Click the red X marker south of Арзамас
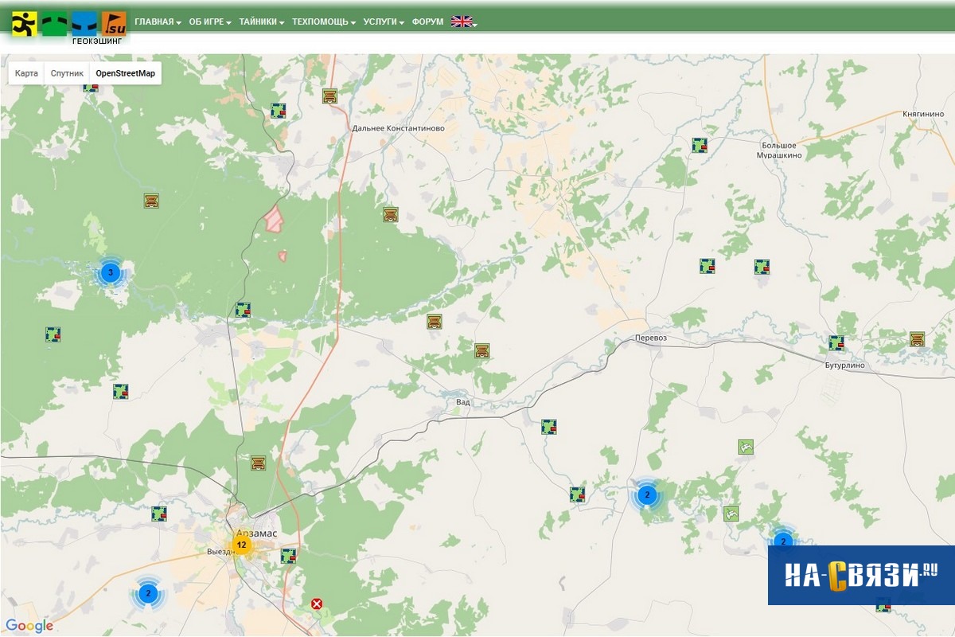The height and width of the screenshot is (637, 955). point(317,604)
